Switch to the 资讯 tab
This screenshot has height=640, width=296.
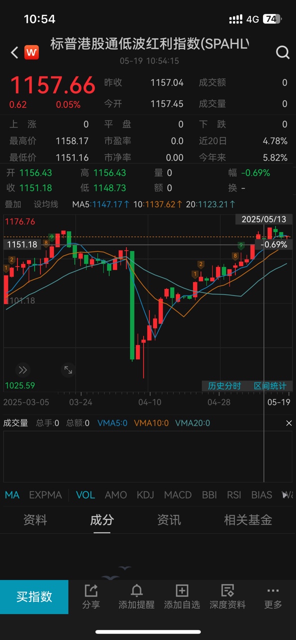(x=169, y=520)
